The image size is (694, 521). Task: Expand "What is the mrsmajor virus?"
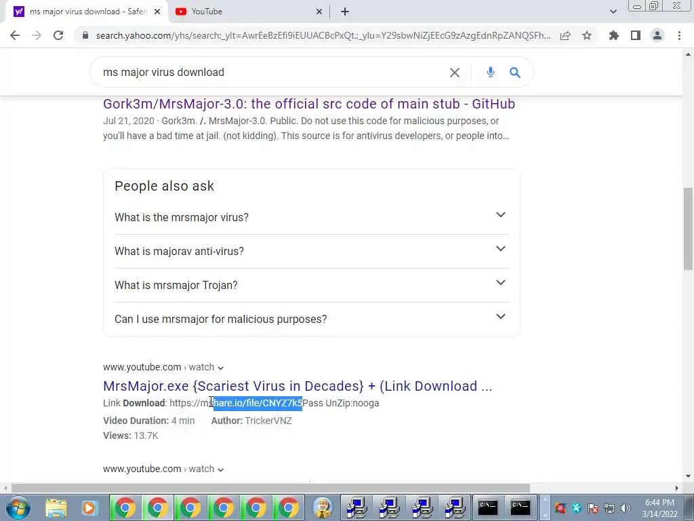tap(312, 217)
